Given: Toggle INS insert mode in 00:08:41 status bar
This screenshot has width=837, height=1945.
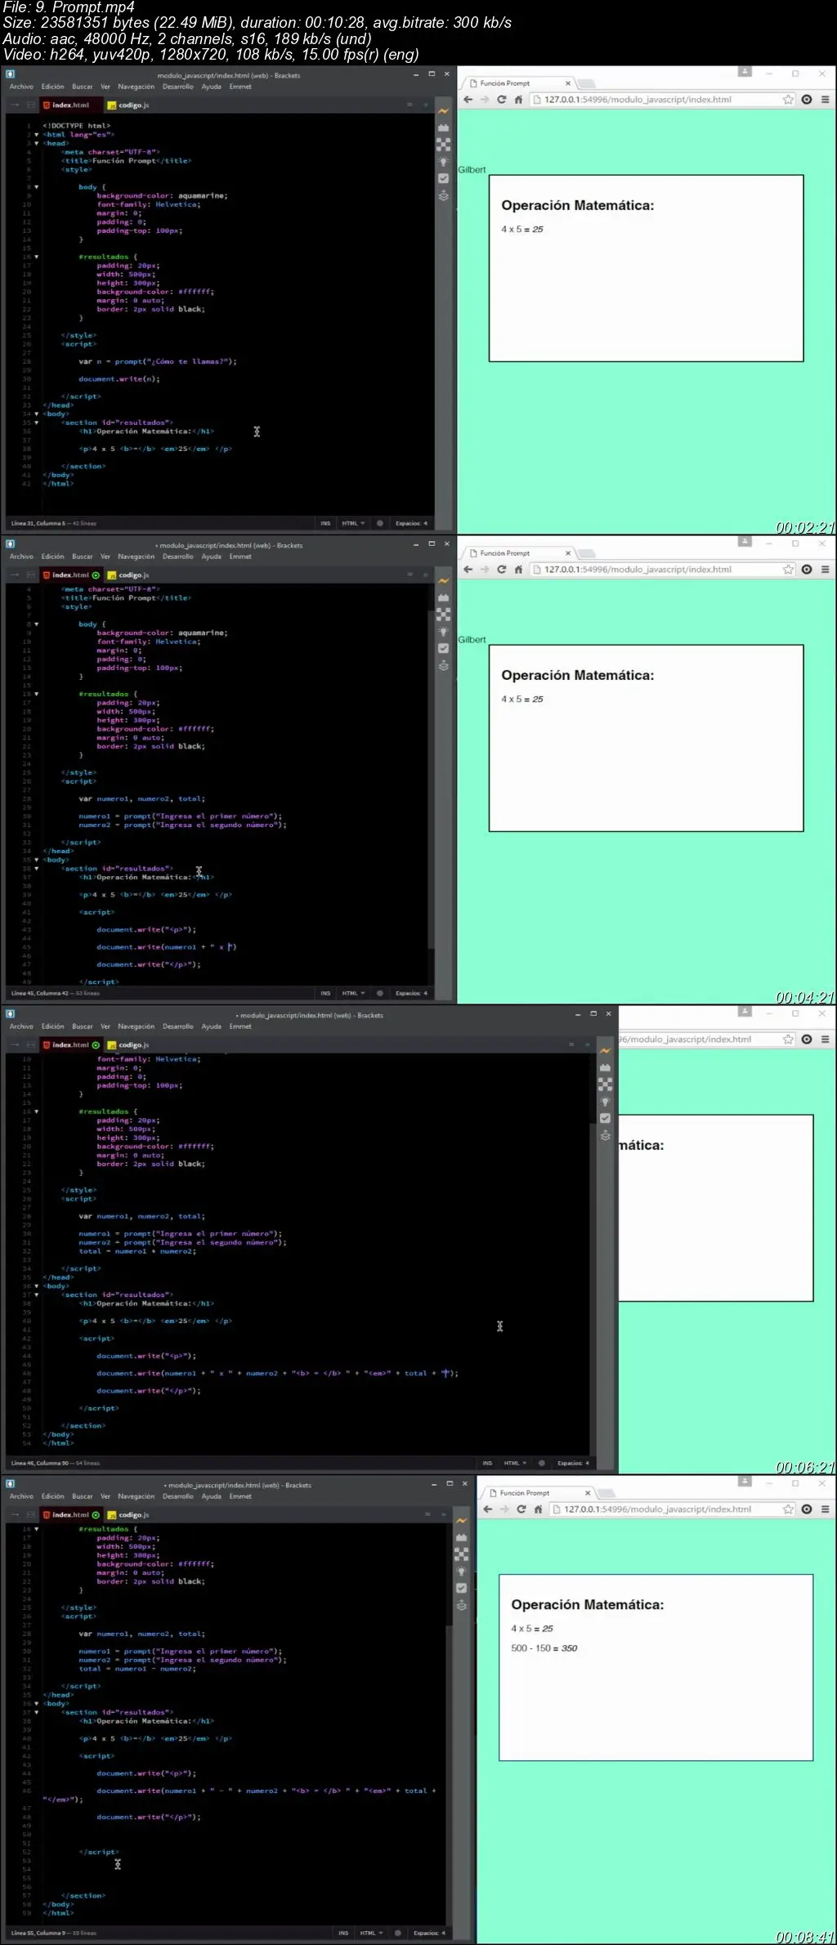Looking at the screenshot, I should [343, 1933].
